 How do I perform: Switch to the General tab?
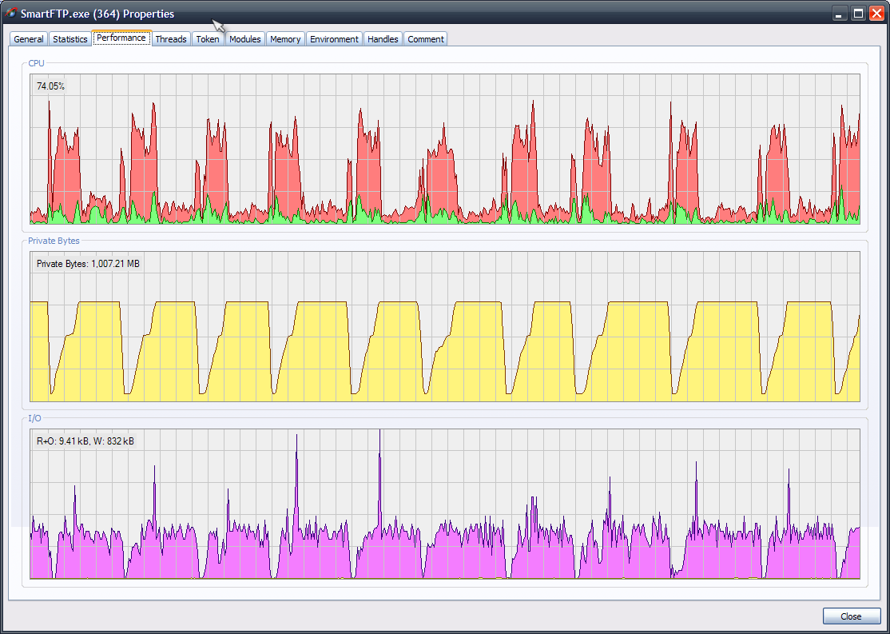tap(29, 39)
